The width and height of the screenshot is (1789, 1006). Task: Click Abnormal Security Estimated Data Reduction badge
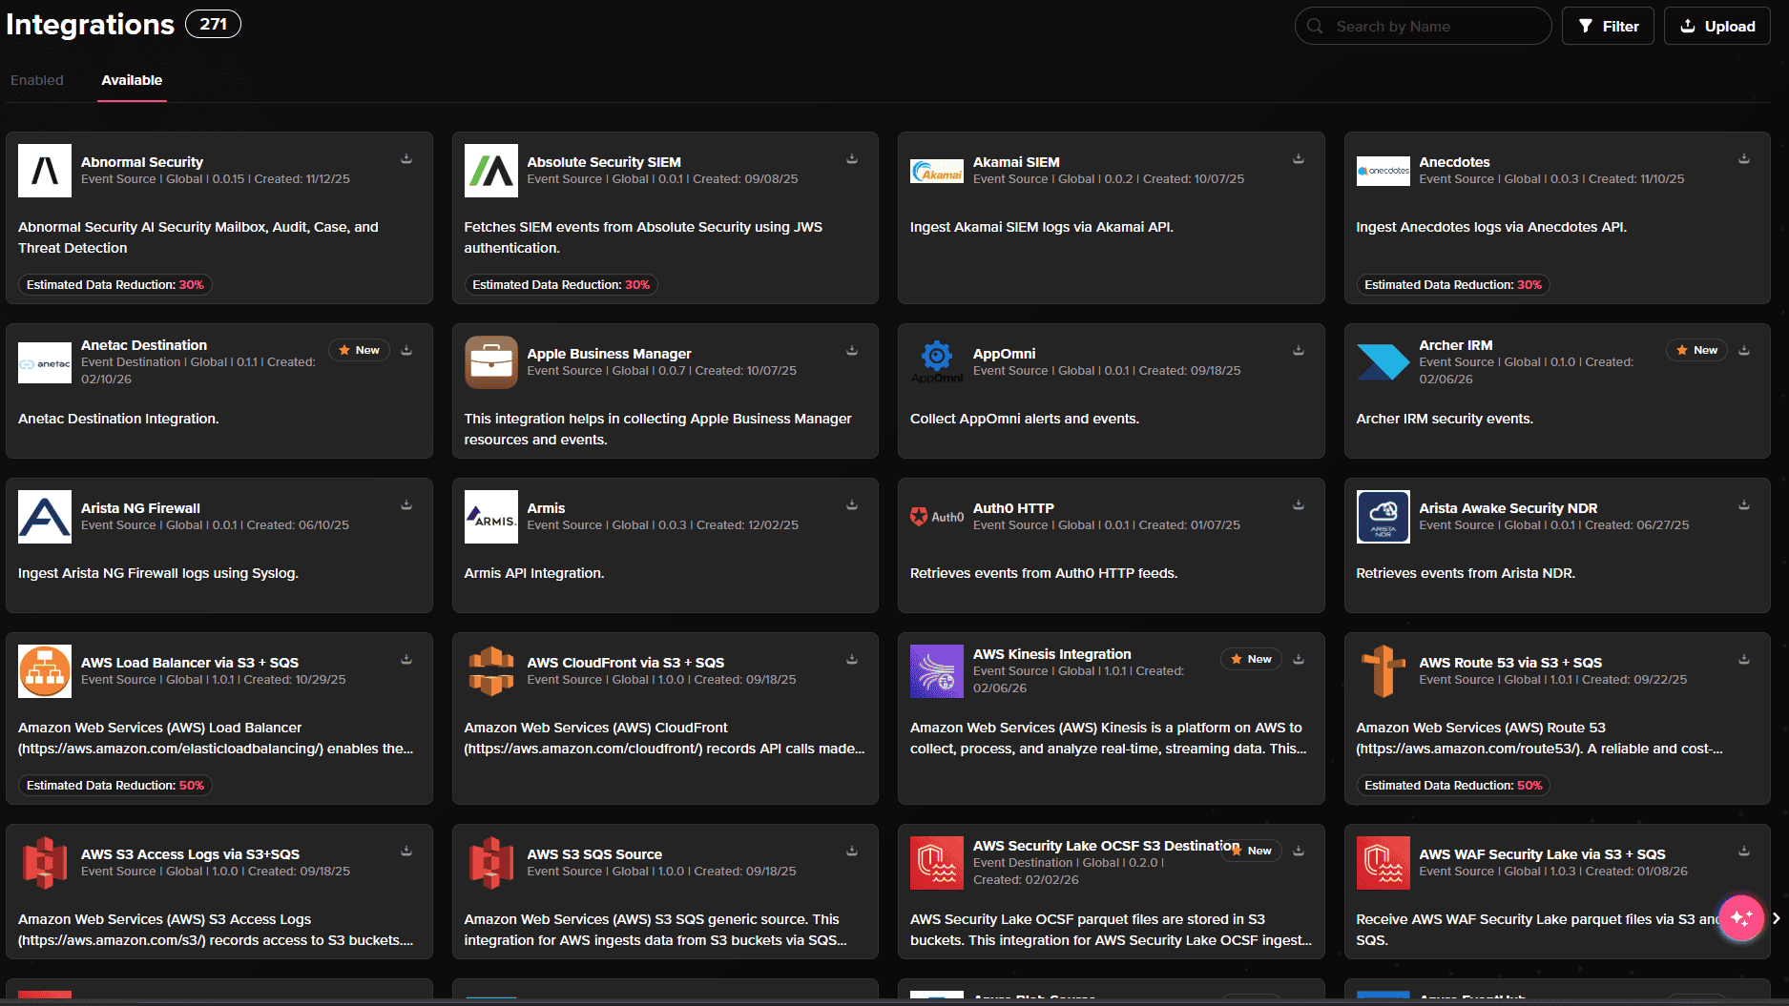coord(115,284)
